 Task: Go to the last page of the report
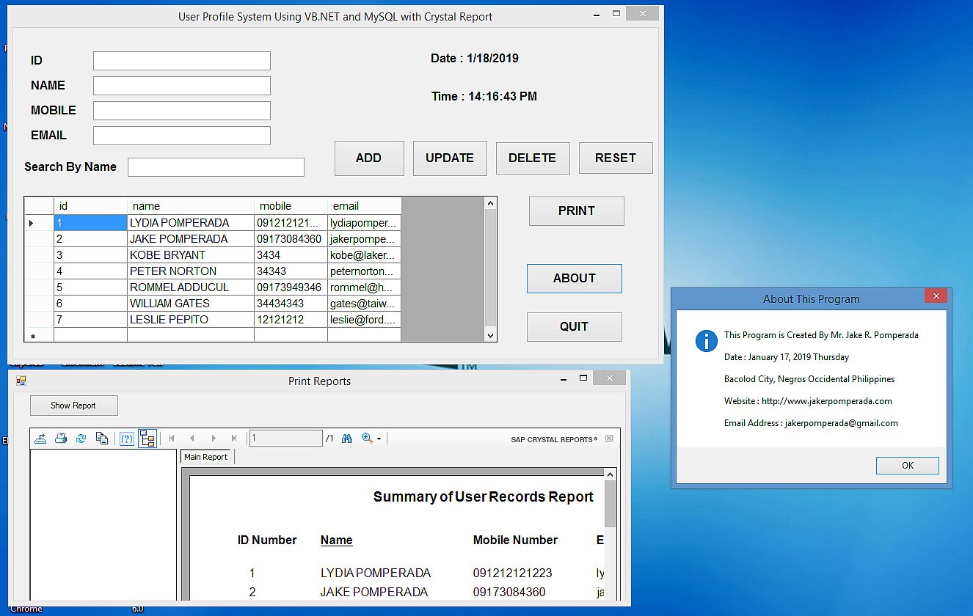coord(233,438)
